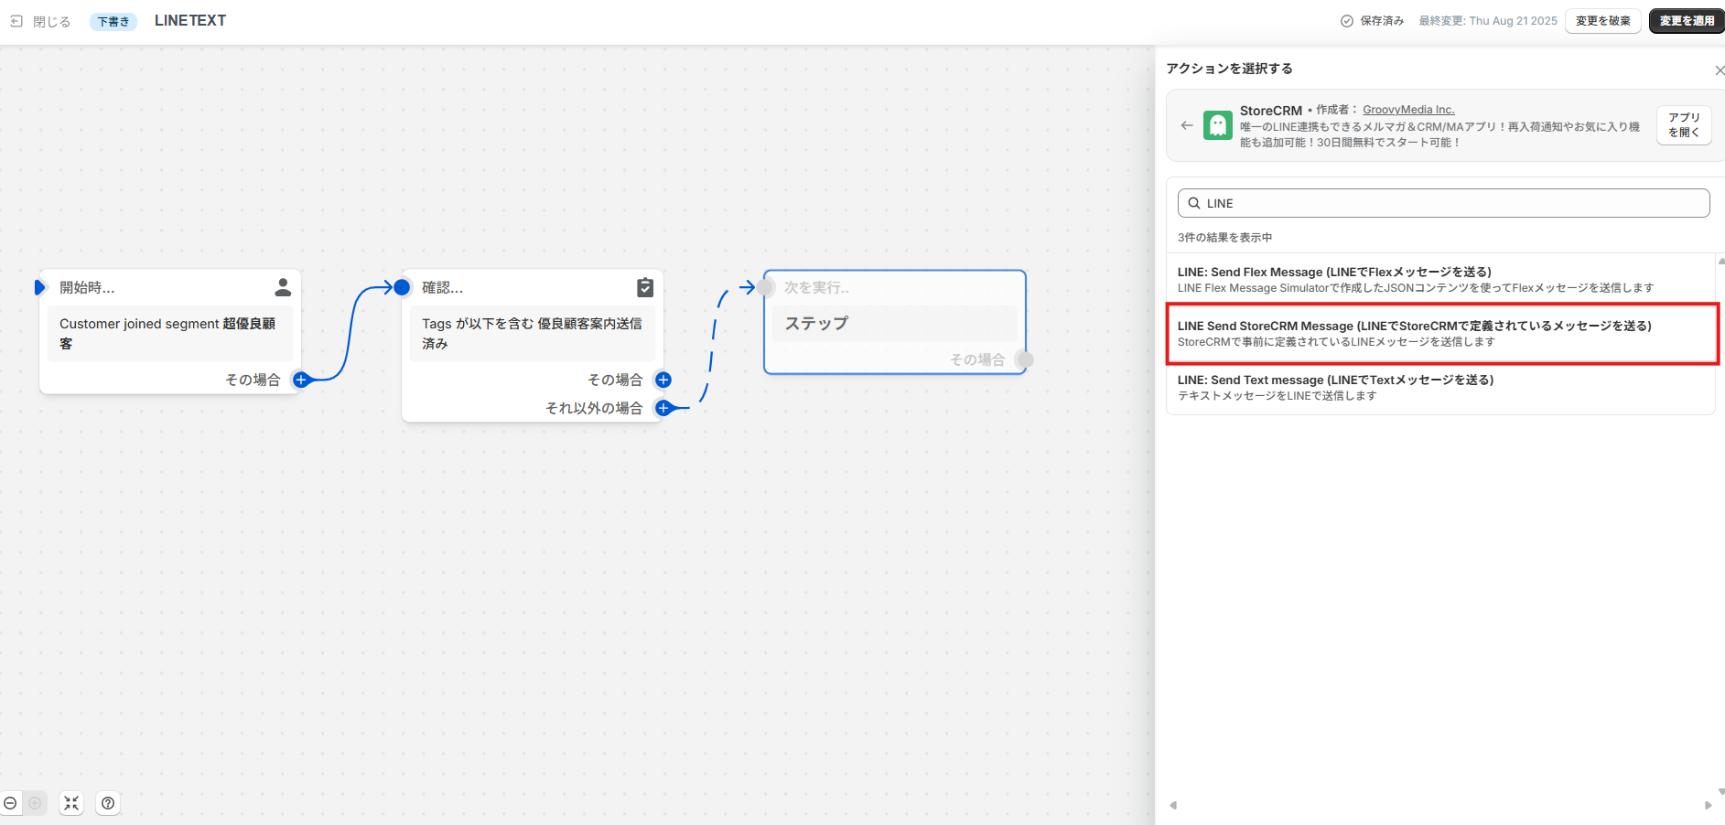The image size is (1725, 825).
Task: Click the blue trigger arrow on 開始時 node
Action: pos(39,287)
